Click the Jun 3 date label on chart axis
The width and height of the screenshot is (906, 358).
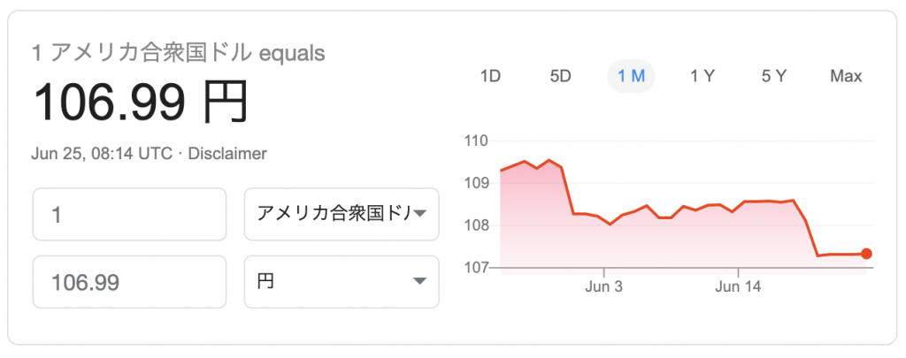(603, 286)
